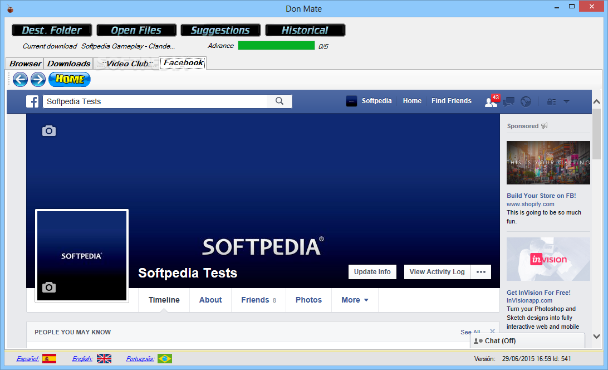Open InVisionapp.com link
This screenshot has height=370, width=608.
(x=529, y=300)
